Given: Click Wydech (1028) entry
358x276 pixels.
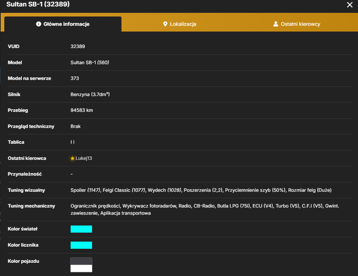Looking at the screenshot, I should tap(164, 190).
